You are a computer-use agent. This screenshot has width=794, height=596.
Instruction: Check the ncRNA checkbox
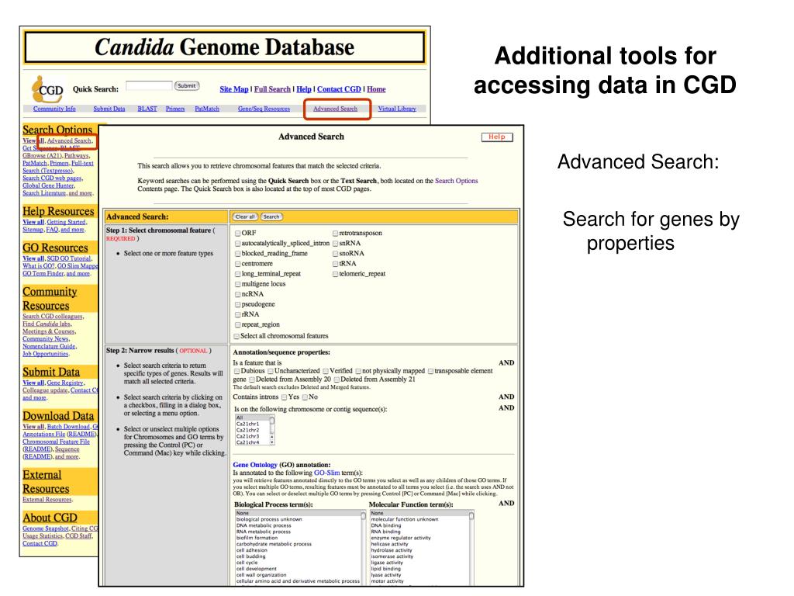click(237, 294)
